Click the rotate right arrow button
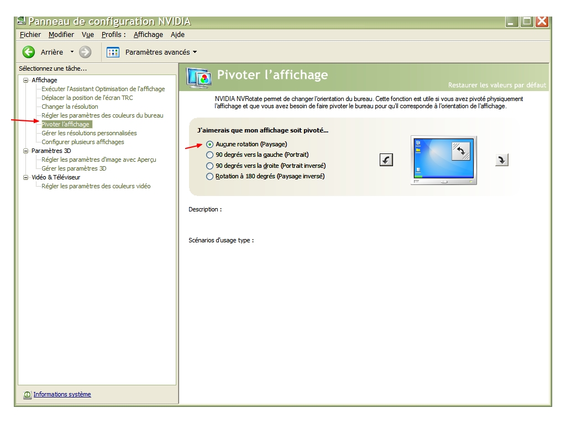 501,160
